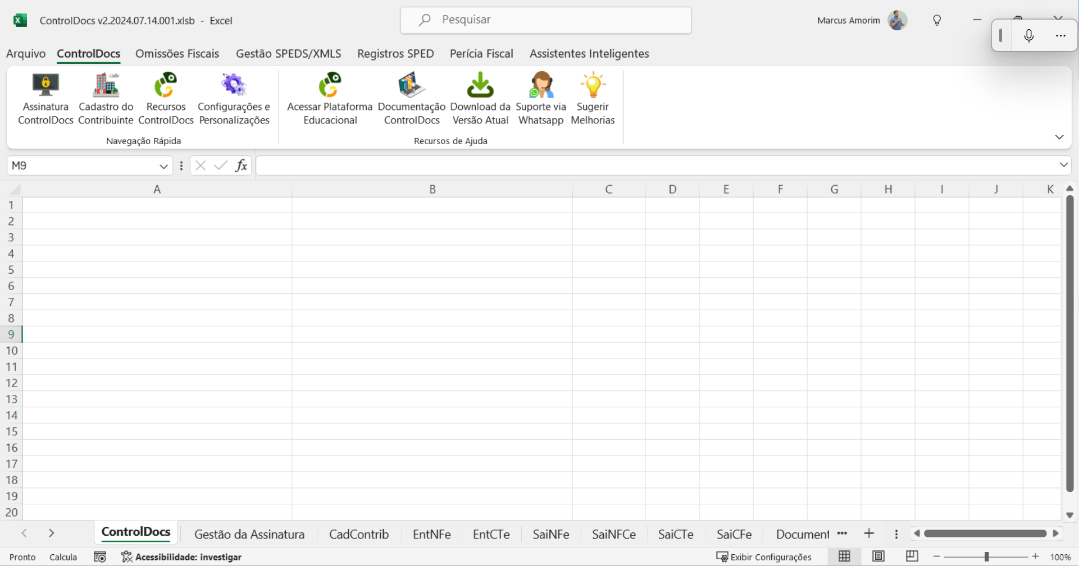Open the Omissões Fiscais ribbon tab

(177, 54)
